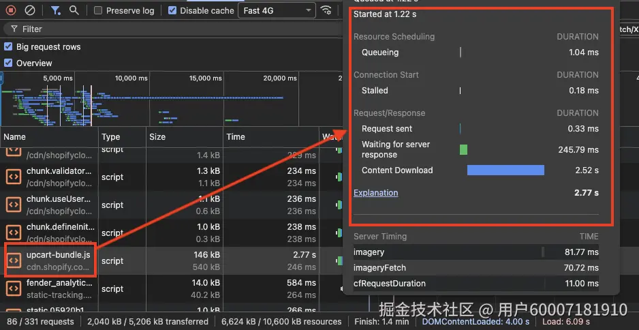Click script icon of chunk.useUser row

(14, 205)
